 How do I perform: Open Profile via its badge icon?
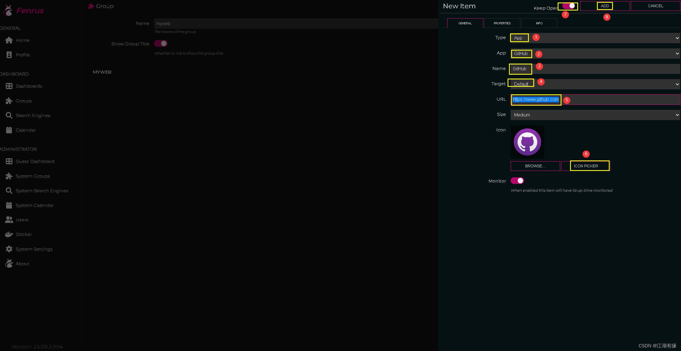[9, 55]
